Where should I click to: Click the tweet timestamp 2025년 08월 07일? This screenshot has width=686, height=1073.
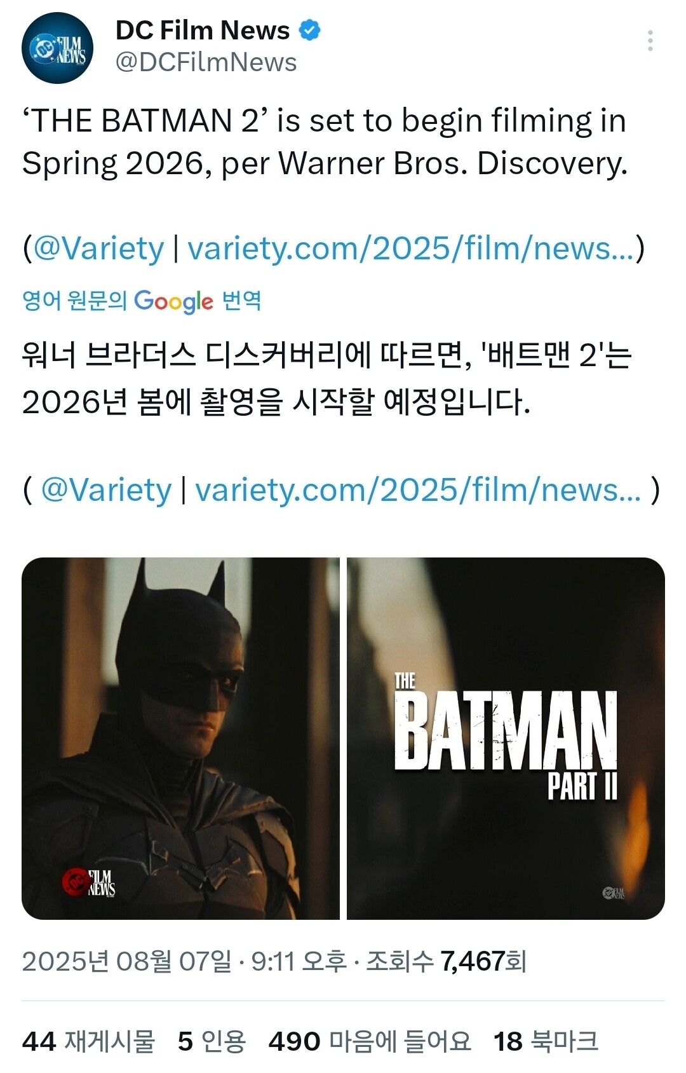127,961
